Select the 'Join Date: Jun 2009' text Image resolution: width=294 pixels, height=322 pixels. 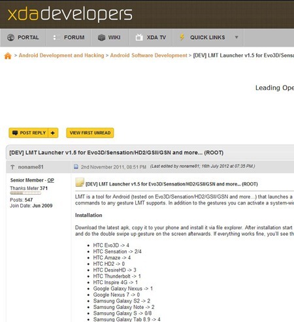(31, 206)
